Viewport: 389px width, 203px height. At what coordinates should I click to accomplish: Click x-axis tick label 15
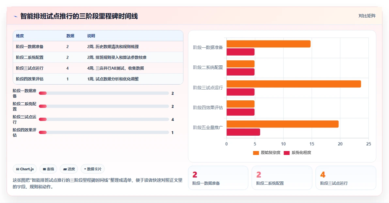point(312,144)
